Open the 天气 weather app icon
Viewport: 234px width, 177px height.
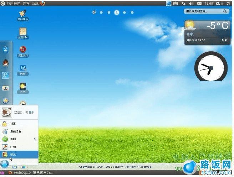(x=23, y=88)
